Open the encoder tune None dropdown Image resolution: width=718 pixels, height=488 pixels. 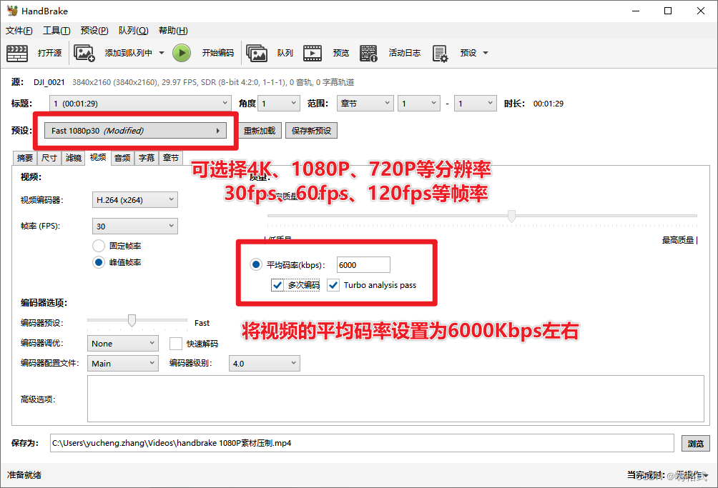click(x=123, y=344)
